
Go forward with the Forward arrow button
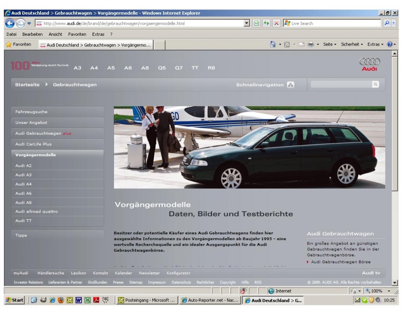[20, 23]
